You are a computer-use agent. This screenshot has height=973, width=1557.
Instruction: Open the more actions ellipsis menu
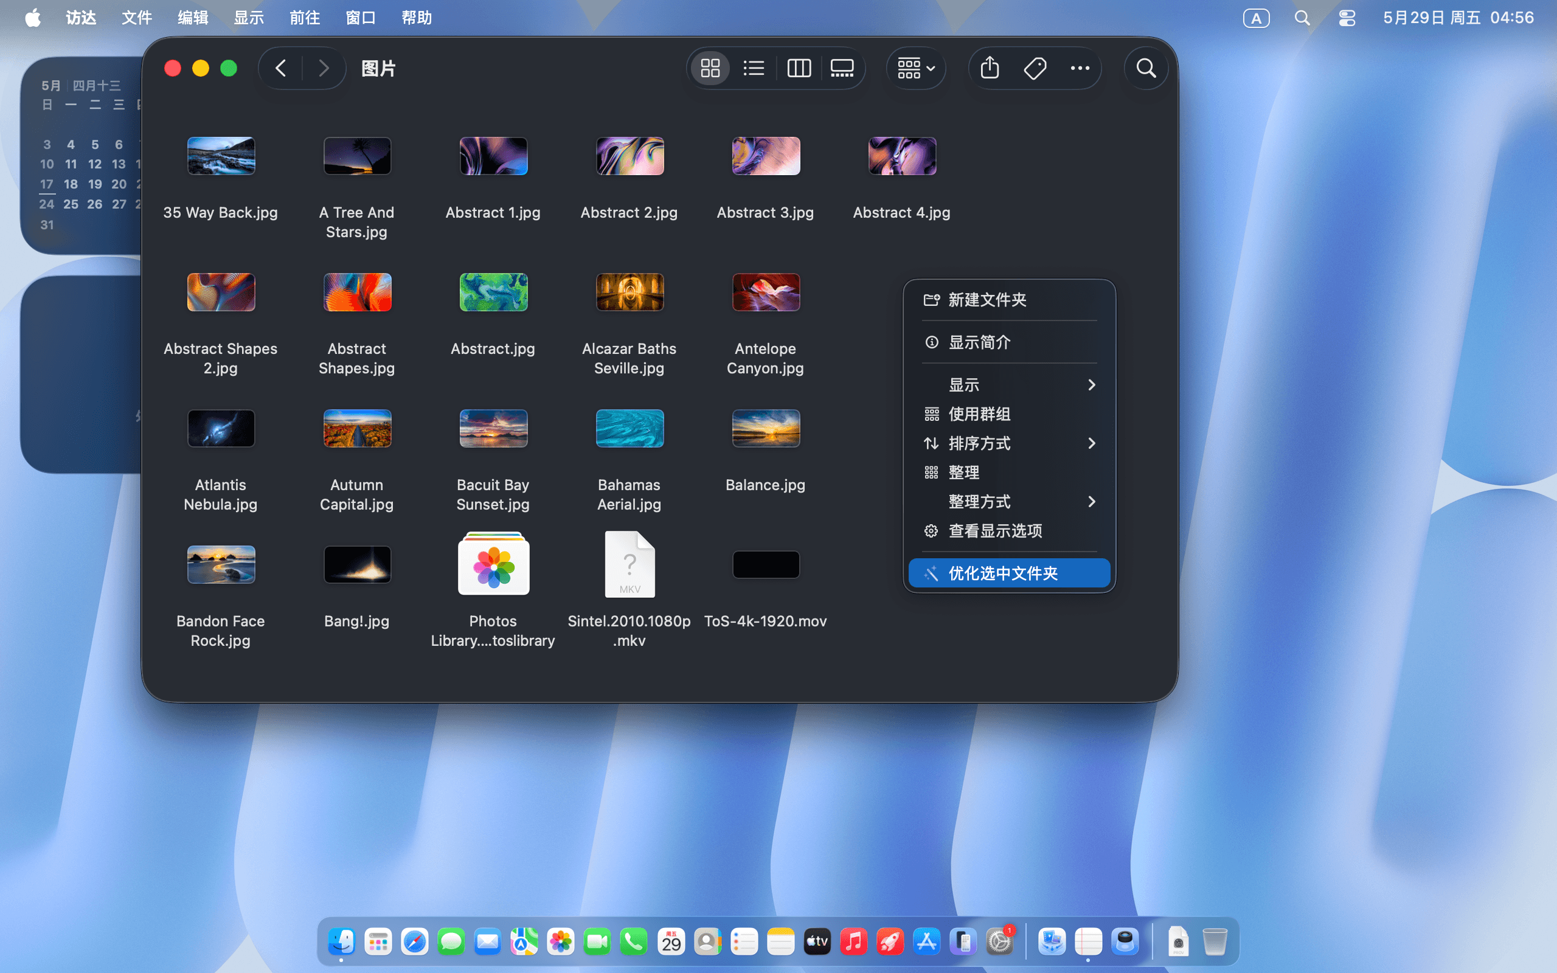click(1080, 68)
